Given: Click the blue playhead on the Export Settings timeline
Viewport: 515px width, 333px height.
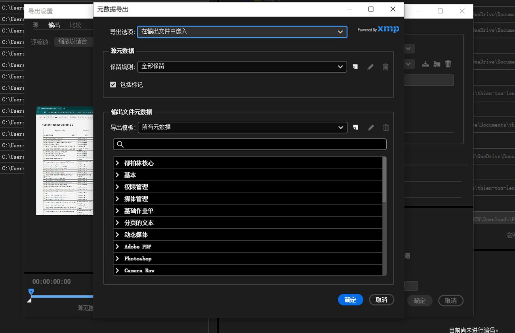Looking at the screenshot, I should point(31,292).
